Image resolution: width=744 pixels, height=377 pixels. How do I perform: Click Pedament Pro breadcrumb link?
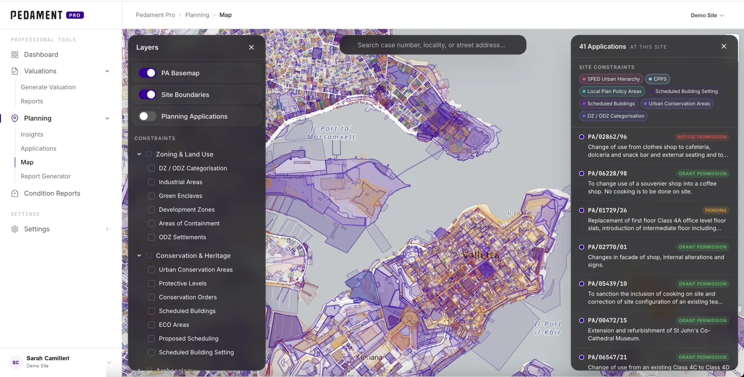155,15
